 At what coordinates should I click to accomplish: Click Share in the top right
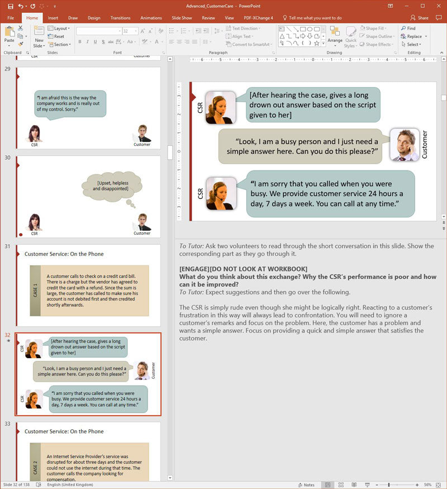click(419, 18)
